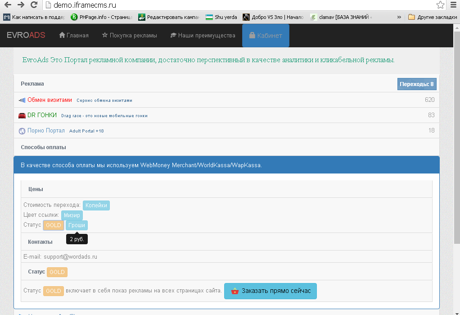460x315 pixels.
Task: Open the Обмен визитами ad link
Action: point(50,100)
